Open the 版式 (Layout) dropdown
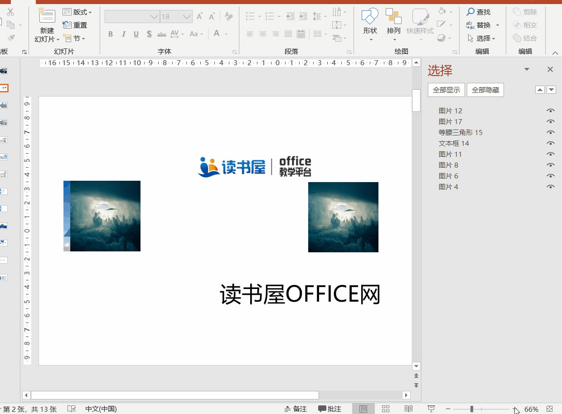 pos(77,12)
